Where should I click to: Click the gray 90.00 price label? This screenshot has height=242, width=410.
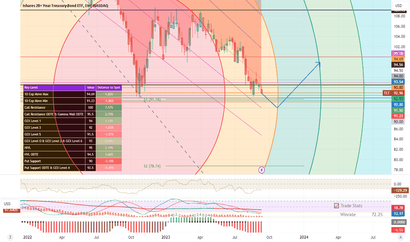tap(398, 121)
